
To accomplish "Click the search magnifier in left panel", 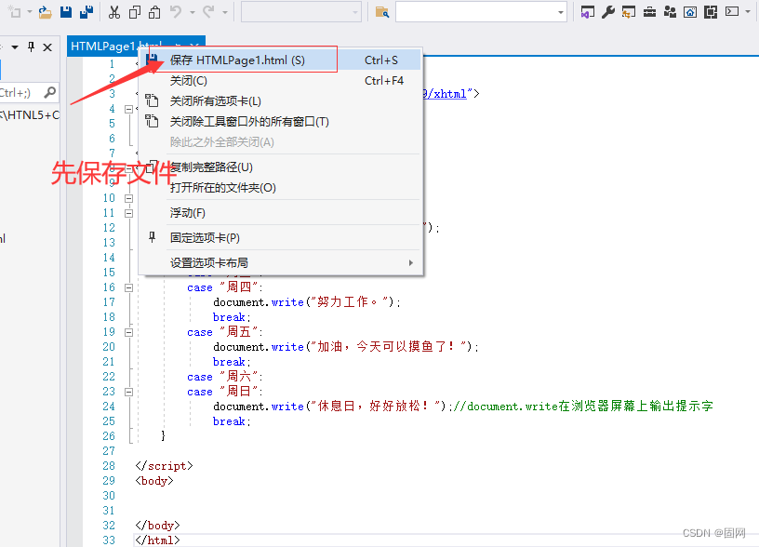I will coord(49,92).
